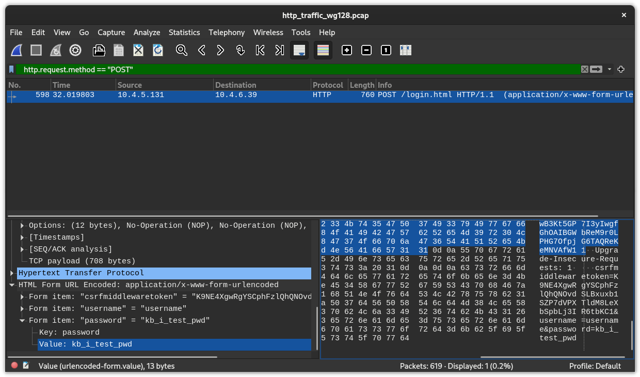Click the resize columns icon
Screen dimensions: 640x377
click(x=406, y=50)
